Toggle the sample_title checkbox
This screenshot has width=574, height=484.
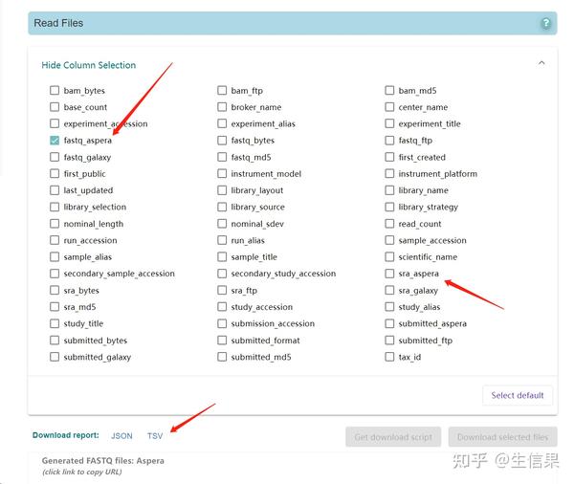(222, 257)
